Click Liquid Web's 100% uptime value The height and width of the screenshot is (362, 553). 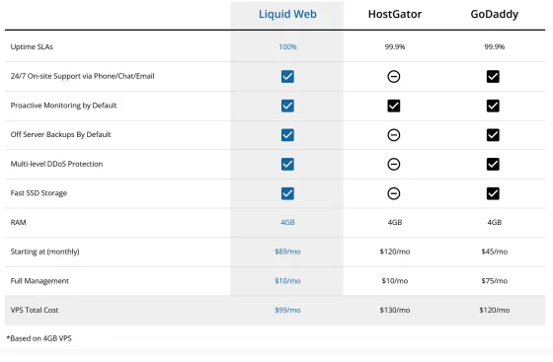pos(287,46)
